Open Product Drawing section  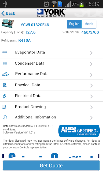coord(51,107)
